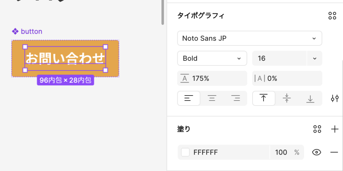Set text alignment to right

point(235,99)
